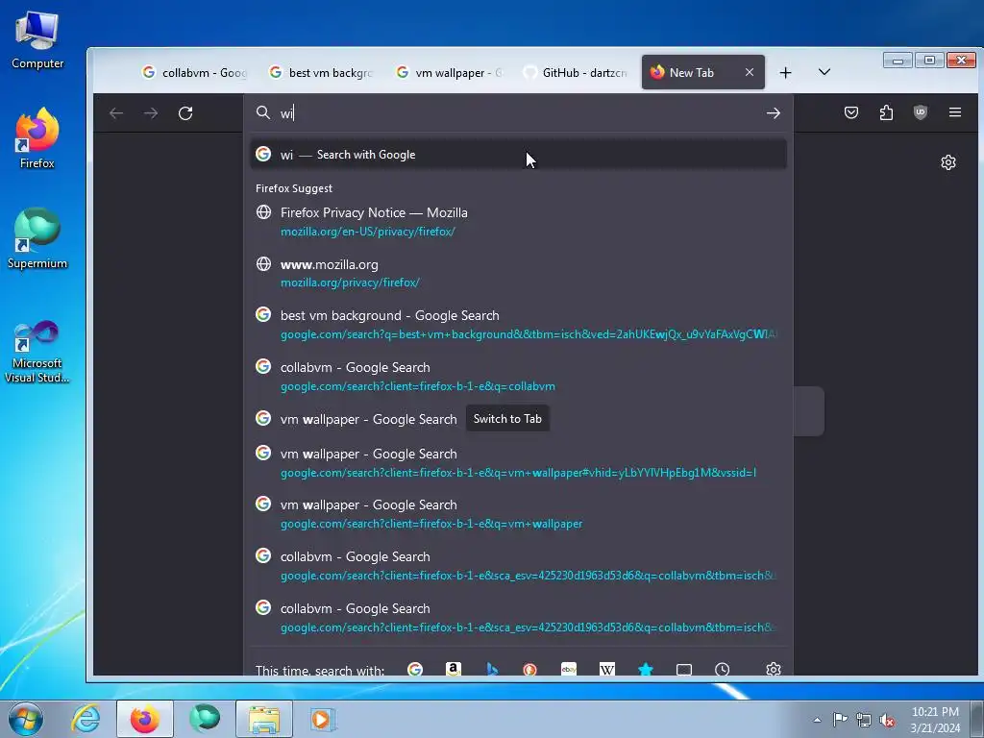Search this time with Bing icon
Image resolution: width=984 pixels, height=738 pixels.
pos(492,669)
